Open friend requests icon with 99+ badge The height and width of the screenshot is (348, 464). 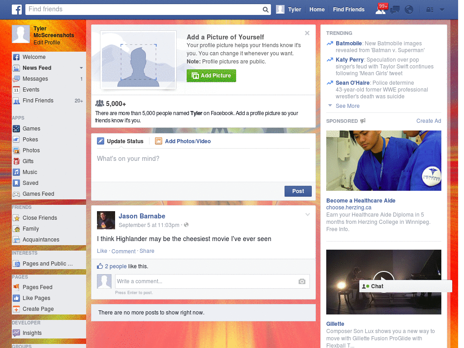[x=381, y=9]
